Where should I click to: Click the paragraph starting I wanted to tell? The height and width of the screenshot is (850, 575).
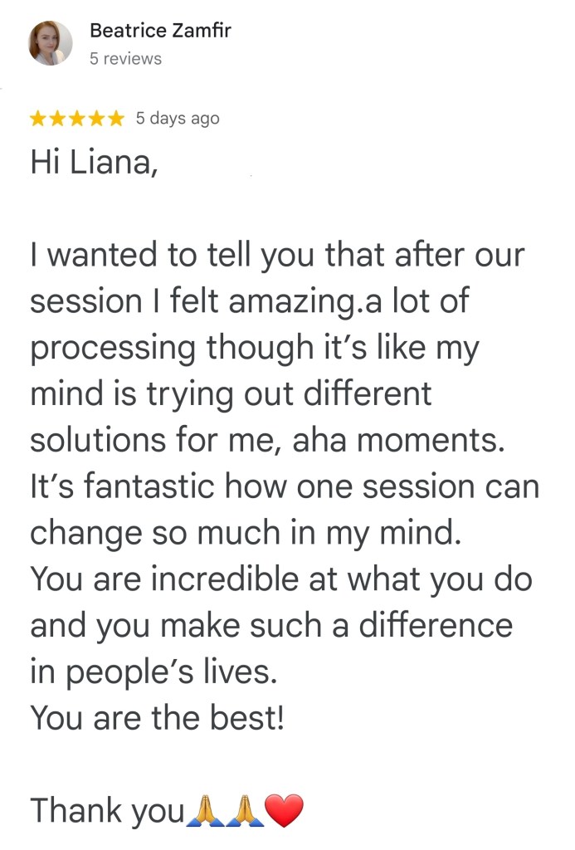tap(278, 255)
